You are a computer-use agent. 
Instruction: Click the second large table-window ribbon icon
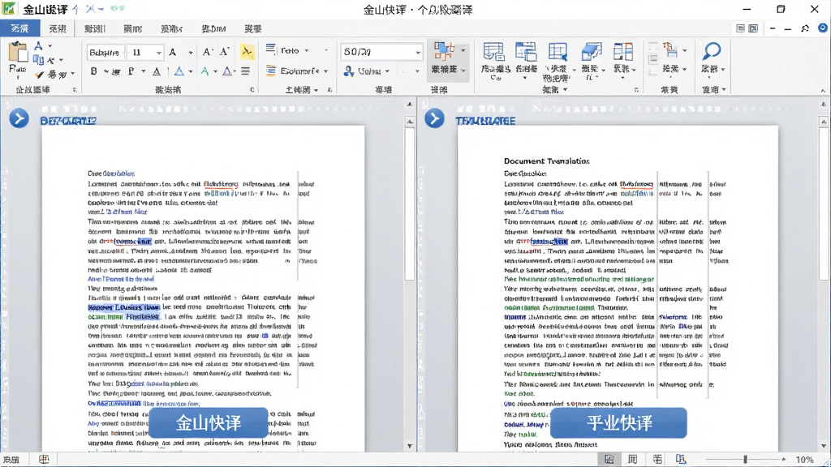click(x=526, y=52)
